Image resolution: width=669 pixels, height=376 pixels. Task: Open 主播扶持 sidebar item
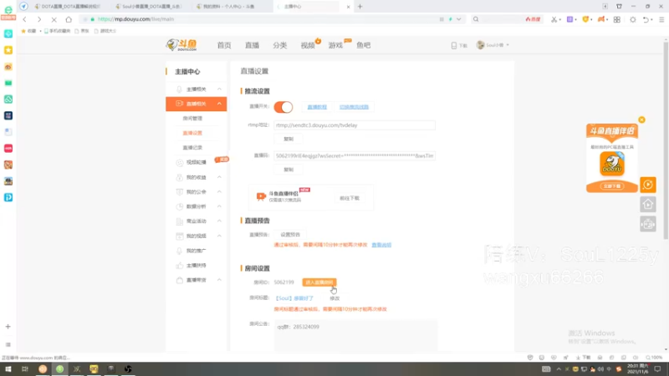(x=197, y=265)
